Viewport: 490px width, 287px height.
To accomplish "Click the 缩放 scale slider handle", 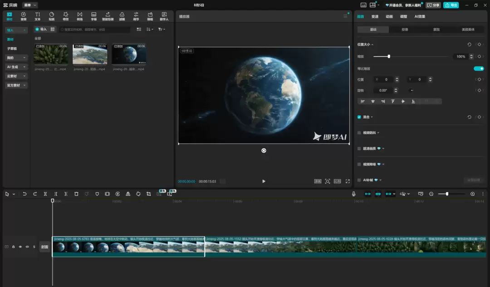I will tap(389, 57).
